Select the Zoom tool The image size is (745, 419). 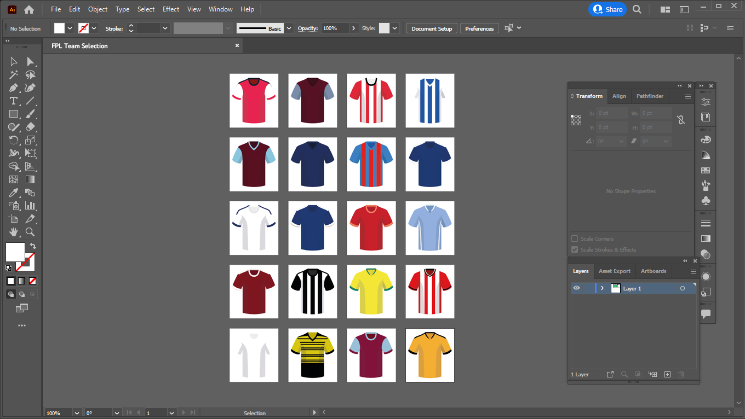tap(31, 232)
